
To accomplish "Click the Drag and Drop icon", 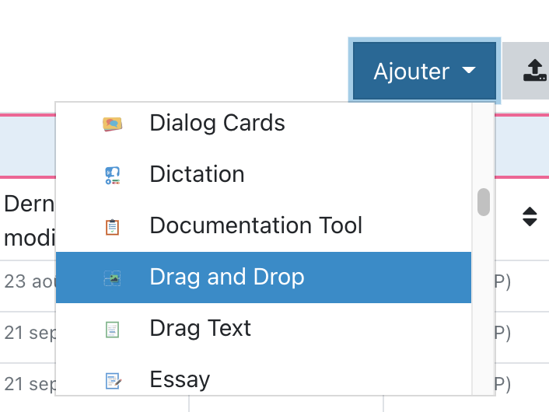I will click(x=113, y=278).
